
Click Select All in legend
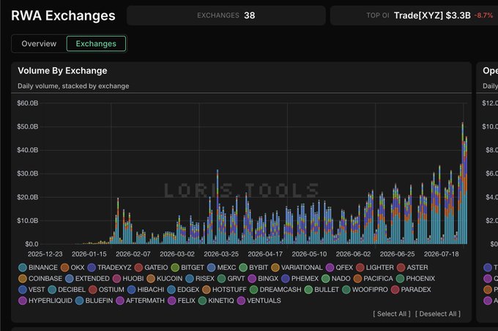pyautogui.click(x=392, y=314)
